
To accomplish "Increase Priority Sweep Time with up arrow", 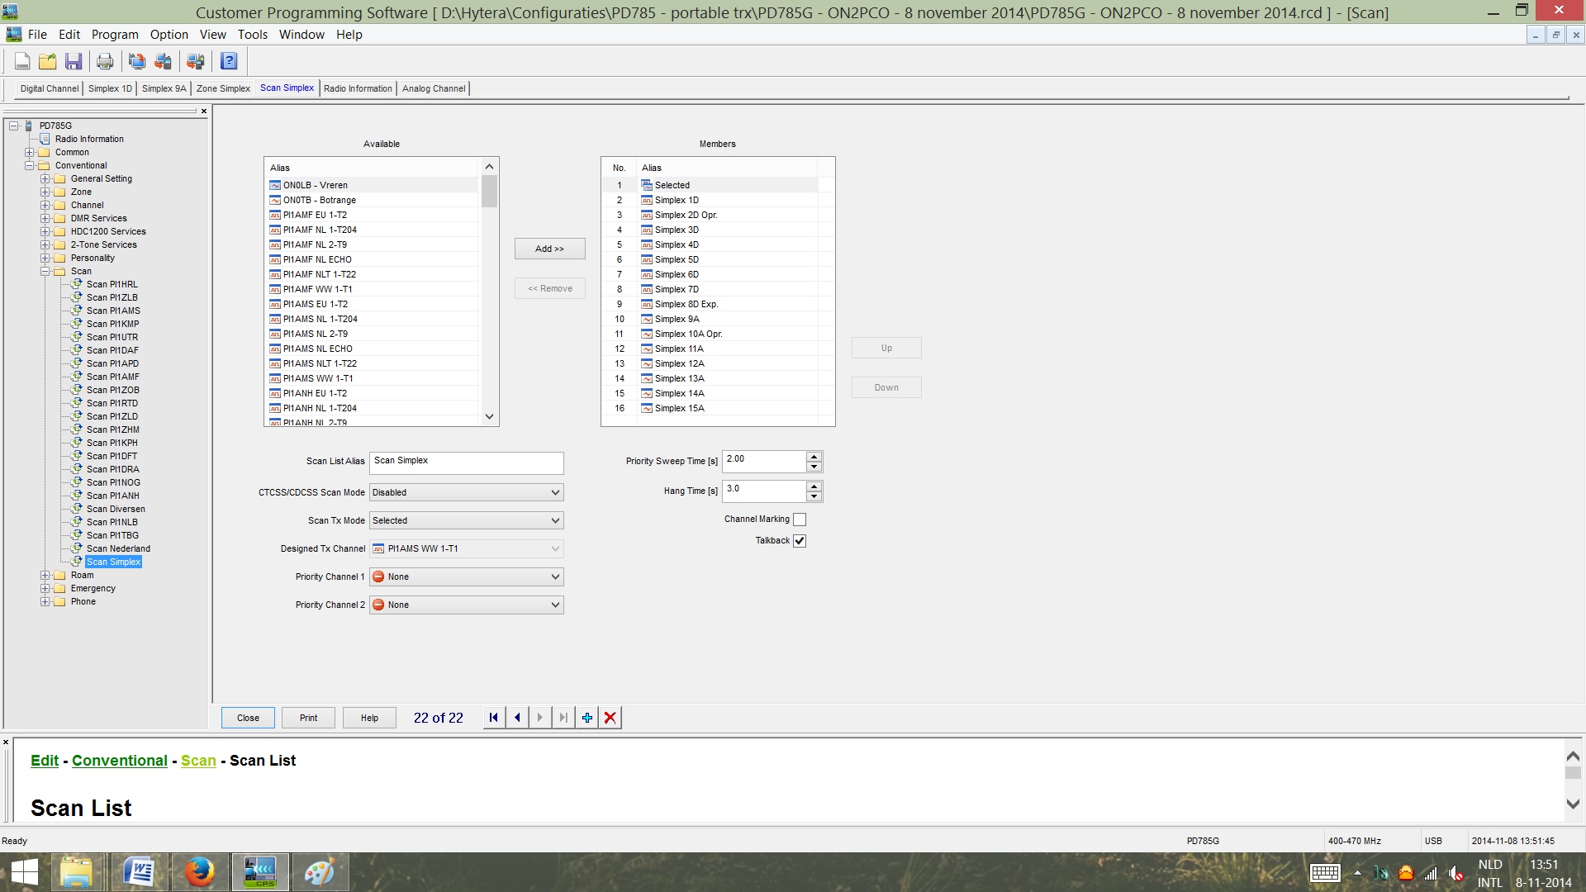I will pos(814,457).
